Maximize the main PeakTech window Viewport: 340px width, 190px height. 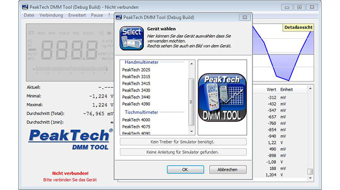(299, 7)
